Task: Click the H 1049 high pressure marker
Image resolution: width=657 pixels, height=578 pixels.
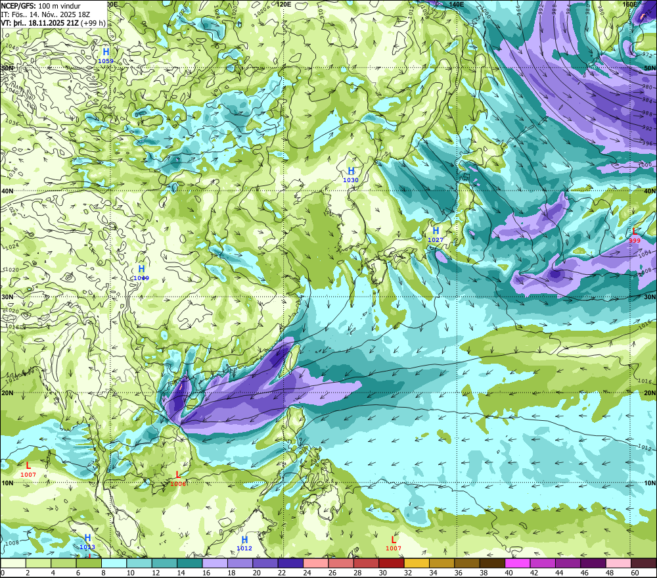Action: (x=141, y=273)
